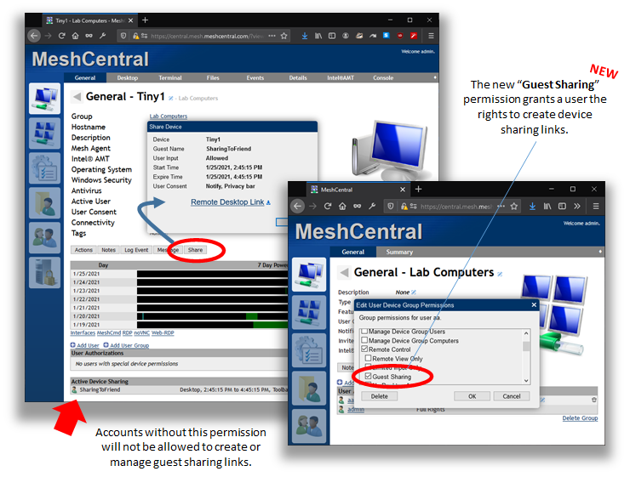This screenshot has width=630, height=477.
Task: Bookmark the page with star in Tiny1 browser
Action: pos(284,36)
